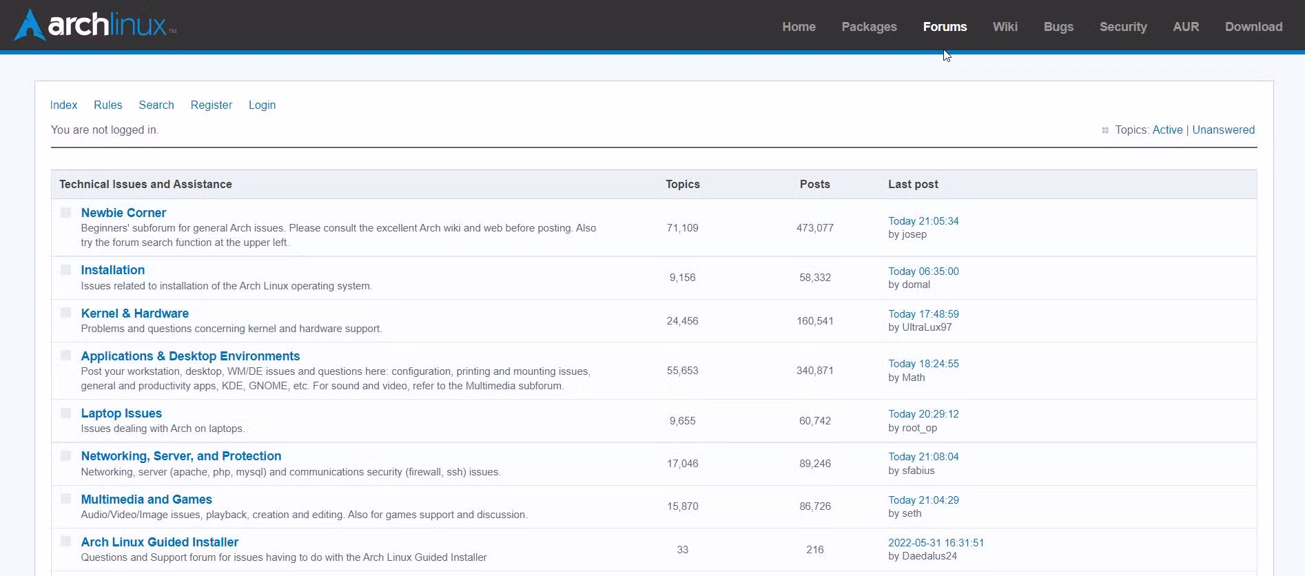Open the Download section in header
Screen dimensions: 1305x576
pos(1253,27)
